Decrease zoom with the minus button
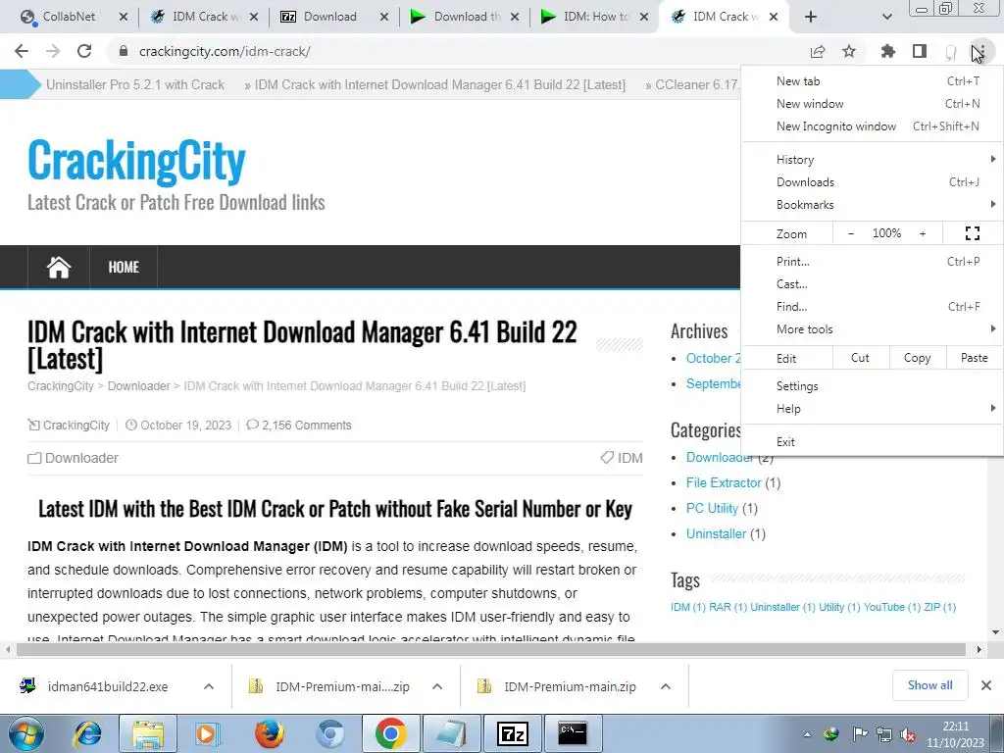The height and width of the screenshot is (753, 1004). tap(851, 233)
